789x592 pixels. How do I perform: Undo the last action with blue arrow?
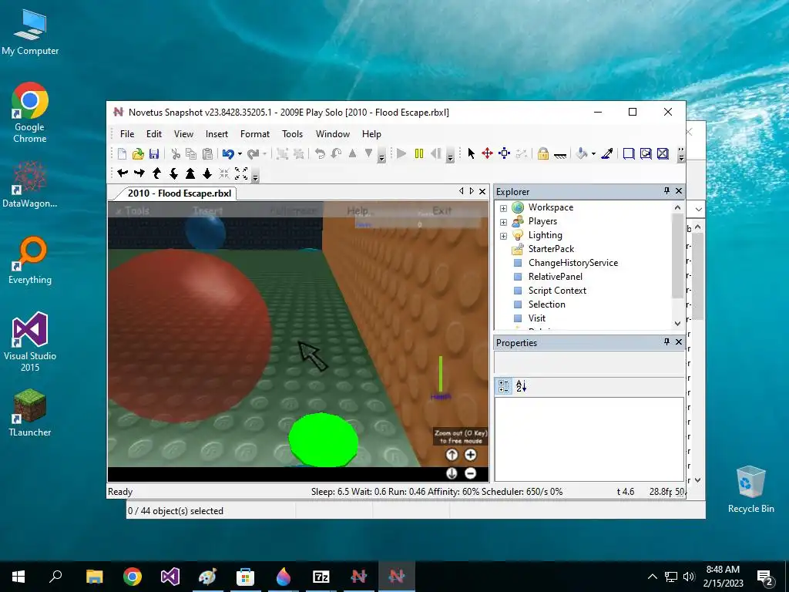(228, 153)
